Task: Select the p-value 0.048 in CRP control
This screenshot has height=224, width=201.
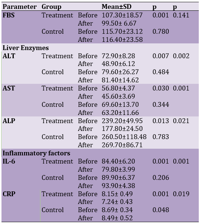Action: click(x=161, y=210)
